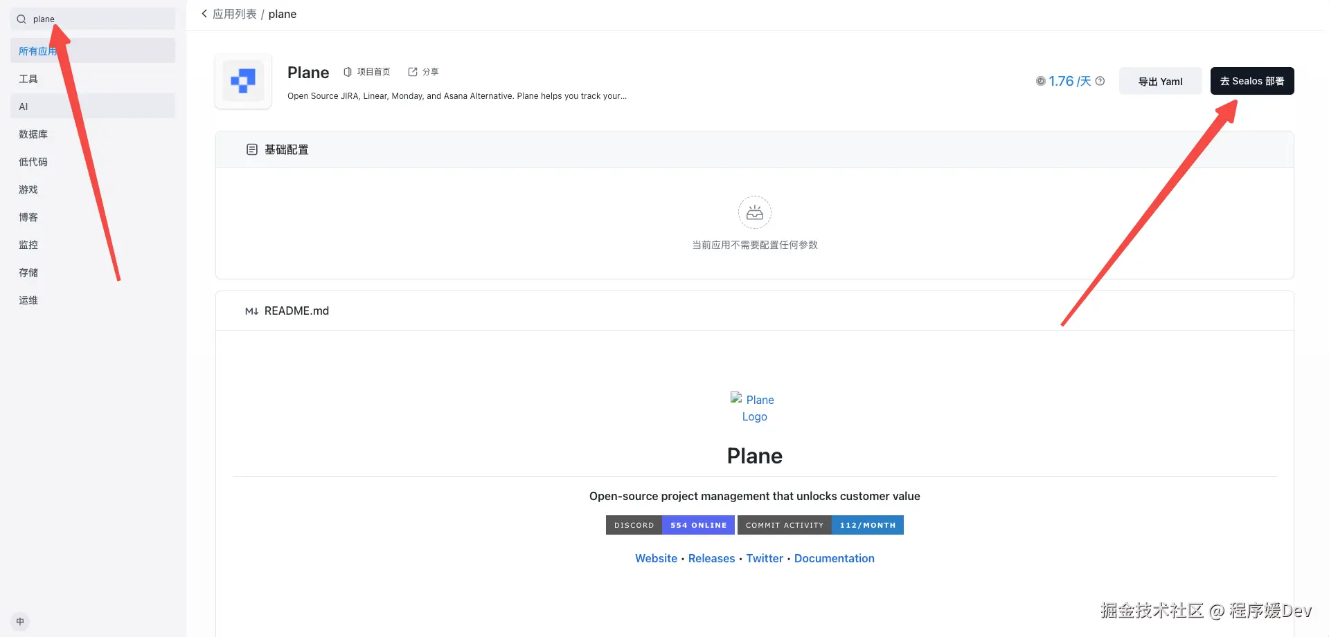Click the Commit Activity 112/month badge
This screenshot has width=1329, height=637.
coord(820,525)
